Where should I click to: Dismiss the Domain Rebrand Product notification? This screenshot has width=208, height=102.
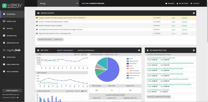[x=185, y=26]
